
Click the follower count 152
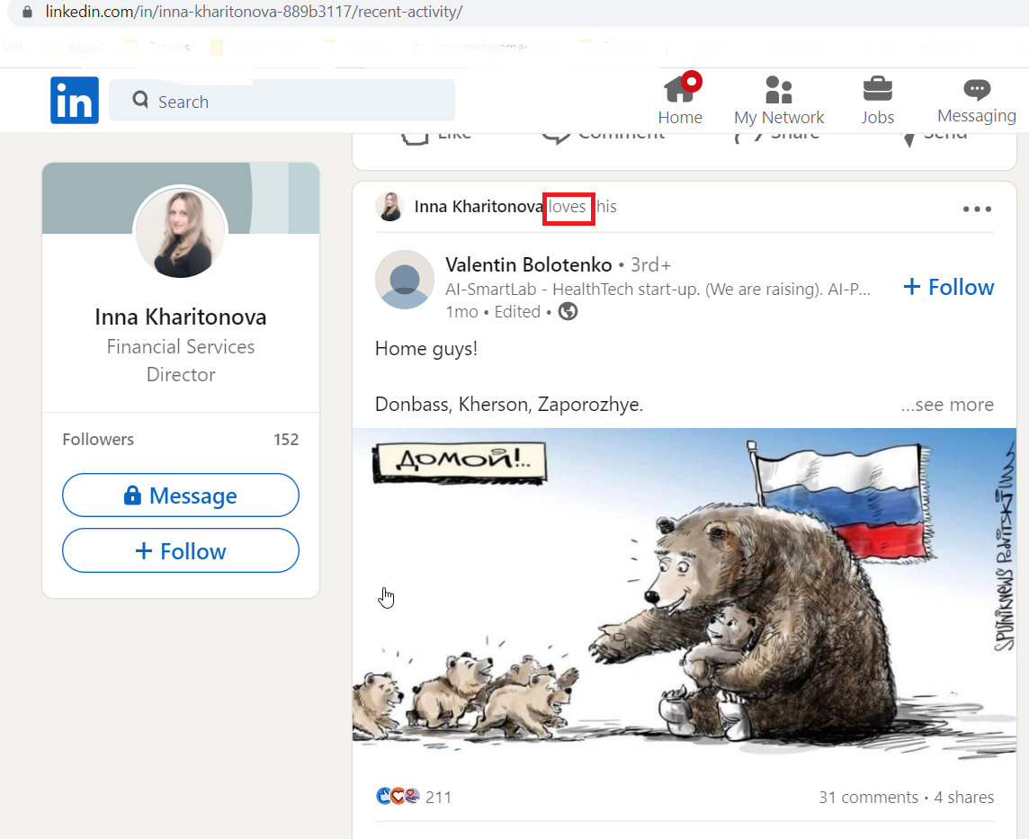286,440
